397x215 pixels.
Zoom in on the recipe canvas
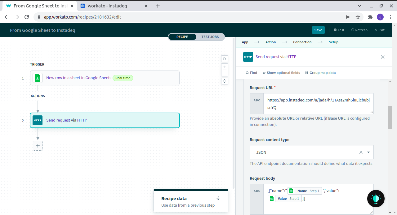tap(225, 67)
